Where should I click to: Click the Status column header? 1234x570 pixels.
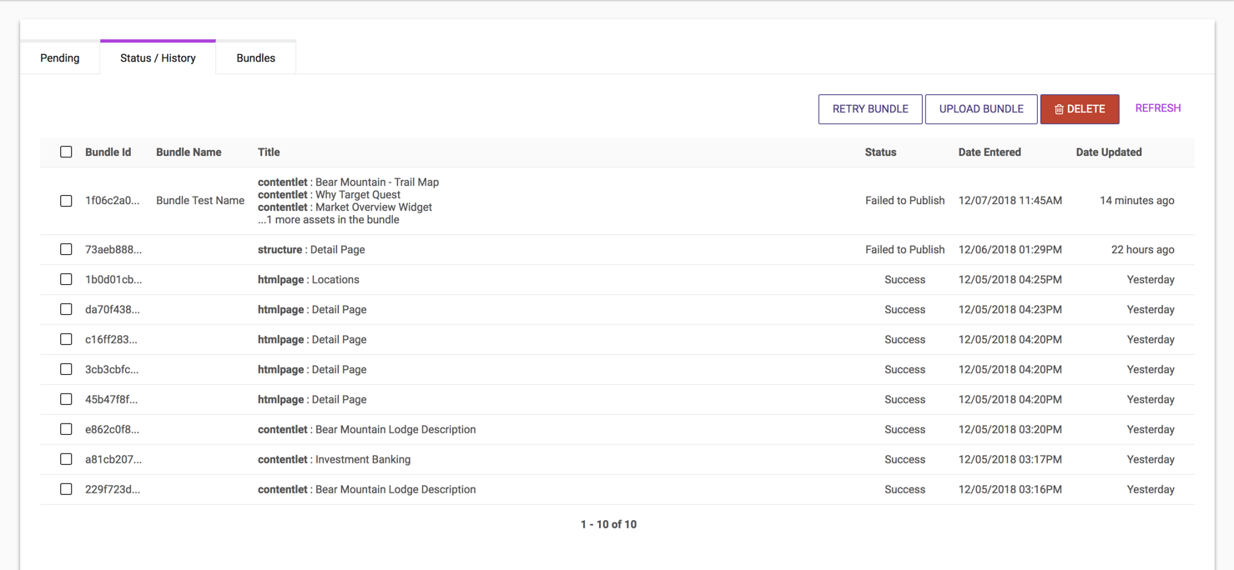point(880,152)
